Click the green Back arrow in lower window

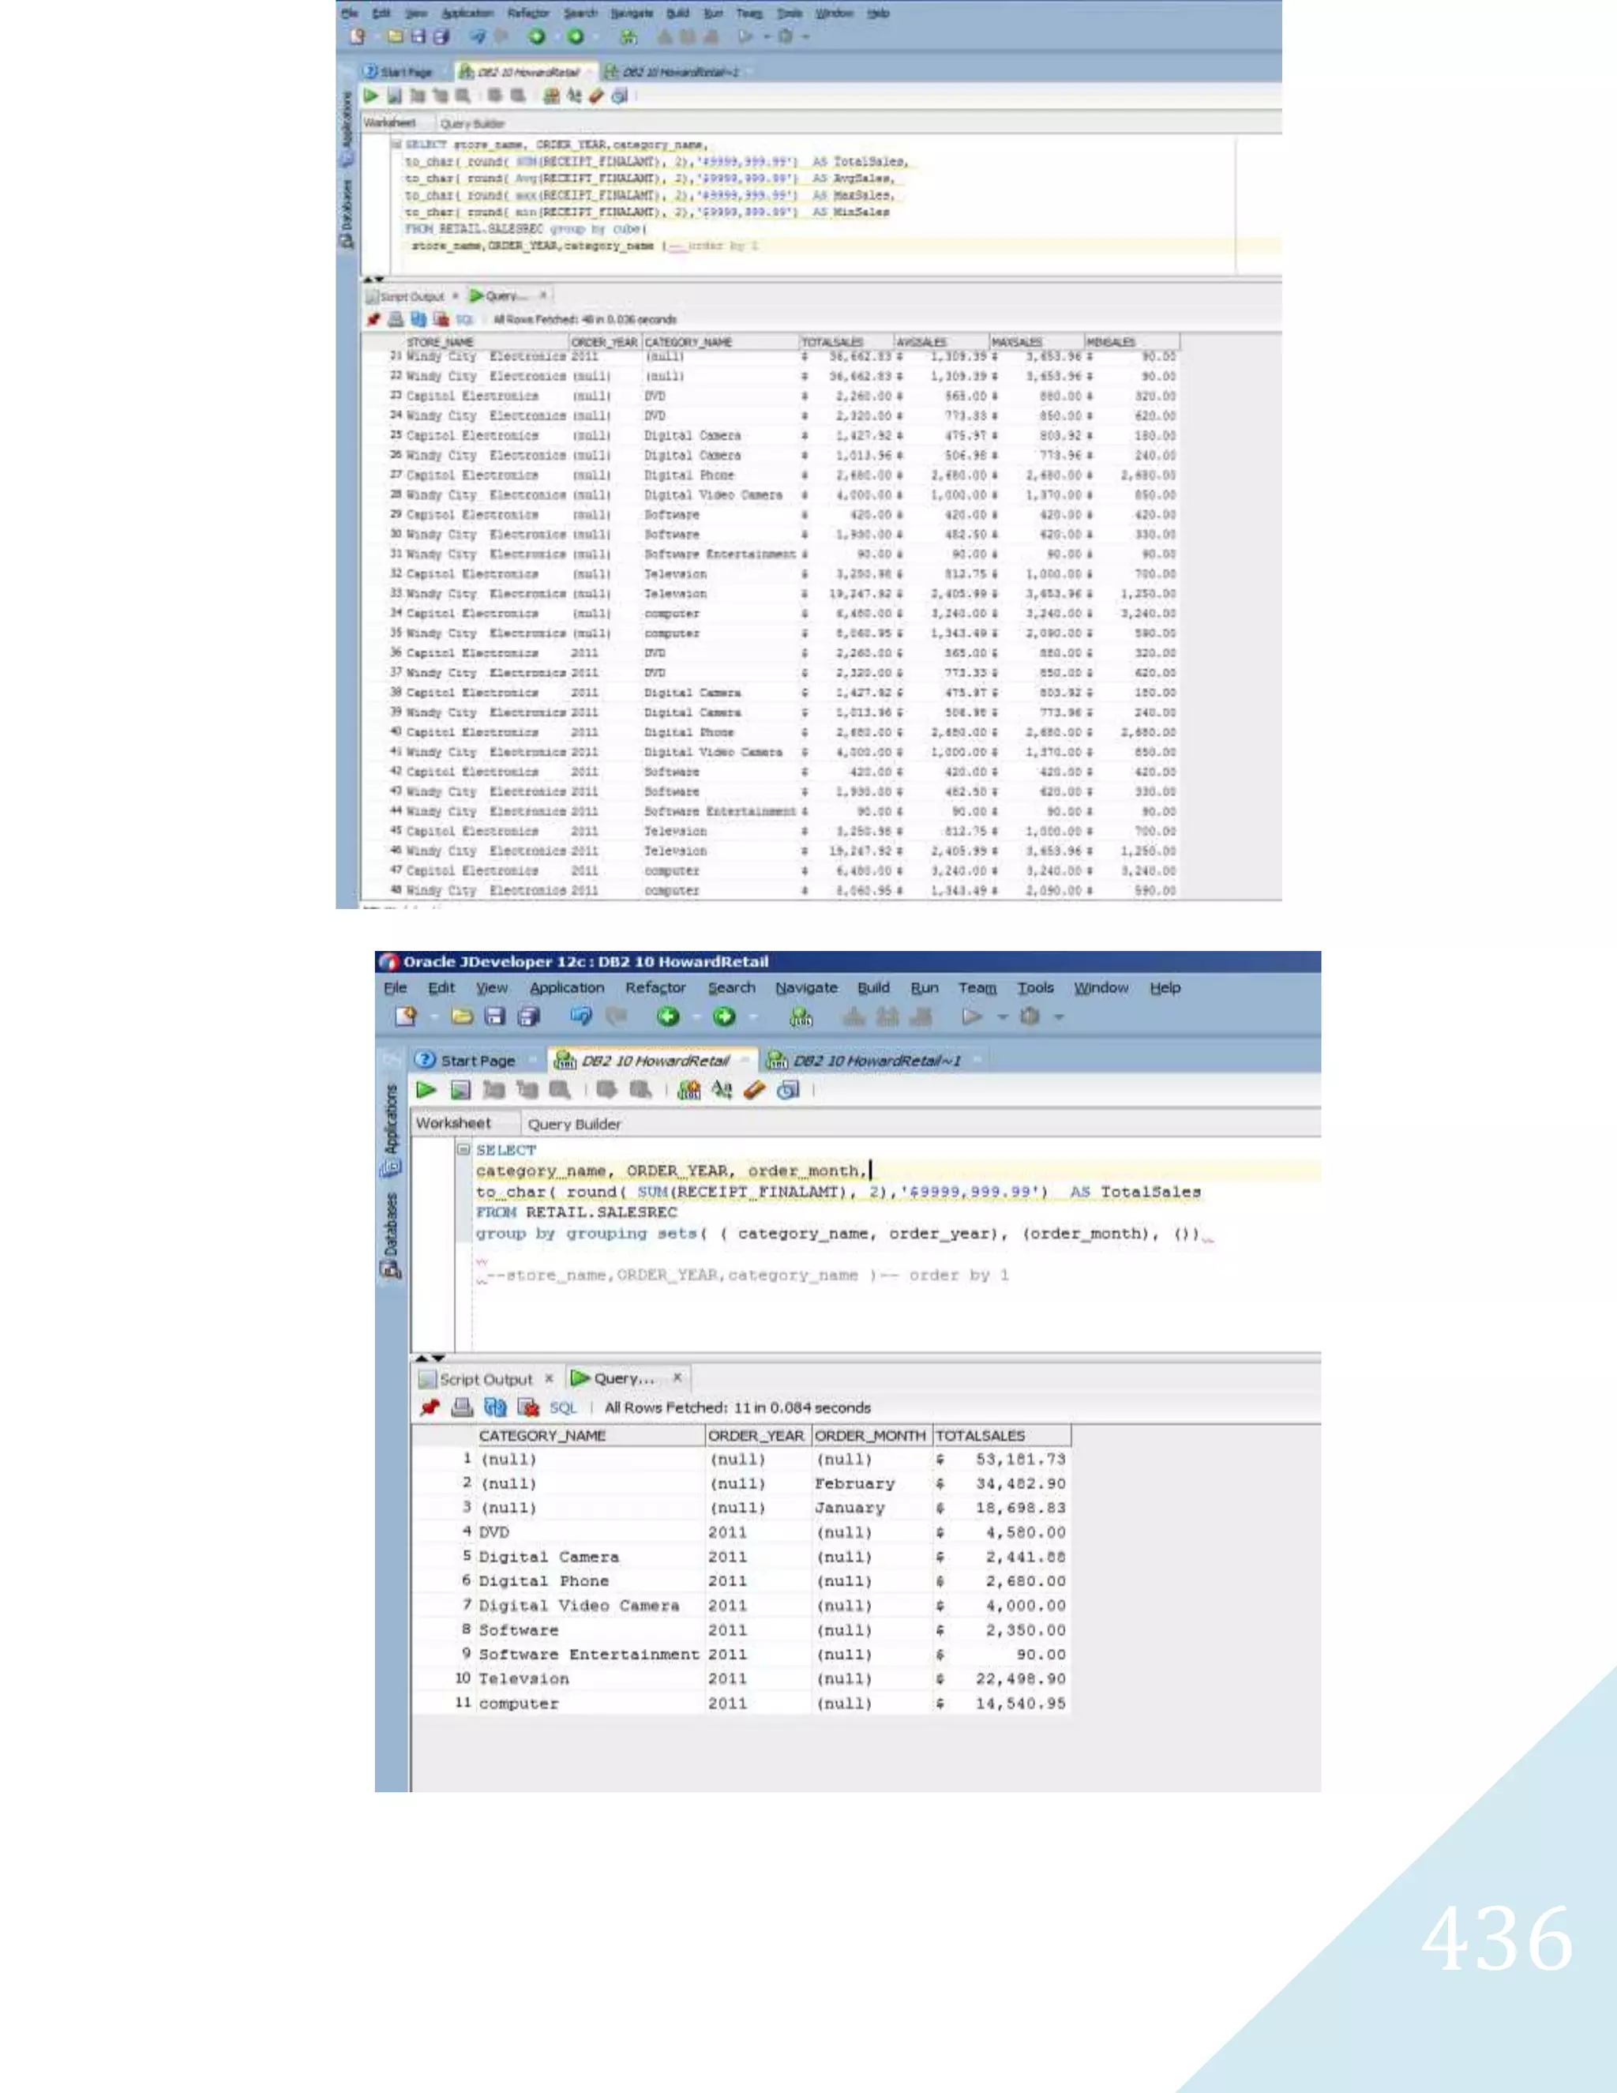[669, 1016]
